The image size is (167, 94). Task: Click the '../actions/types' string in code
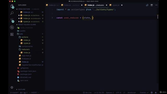pos(103,10)
